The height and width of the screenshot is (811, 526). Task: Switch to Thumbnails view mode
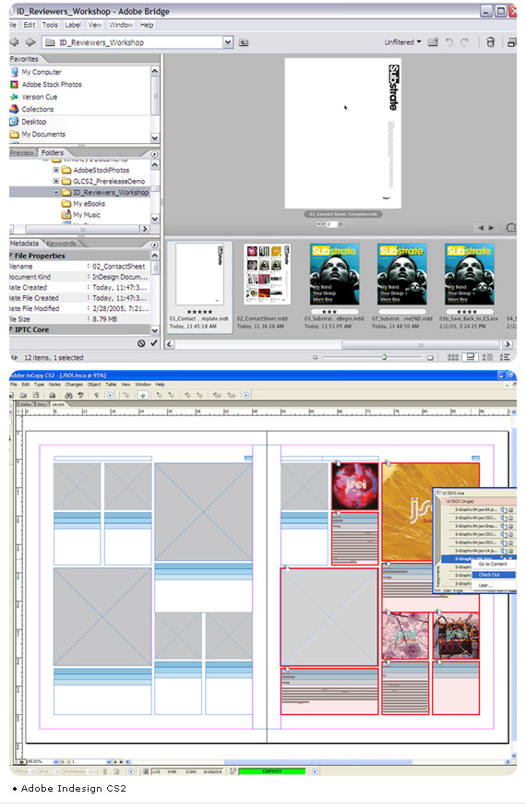tap(452, 357)
